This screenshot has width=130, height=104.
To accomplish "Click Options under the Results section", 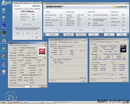I will coord(124,30).
